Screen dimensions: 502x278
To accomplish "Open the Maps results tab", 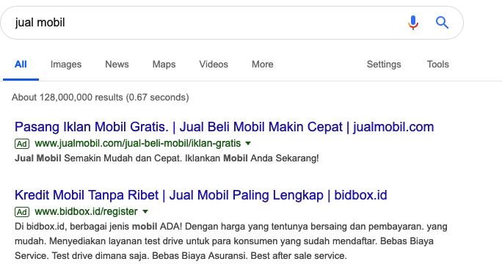I will (x=164, y=65).
